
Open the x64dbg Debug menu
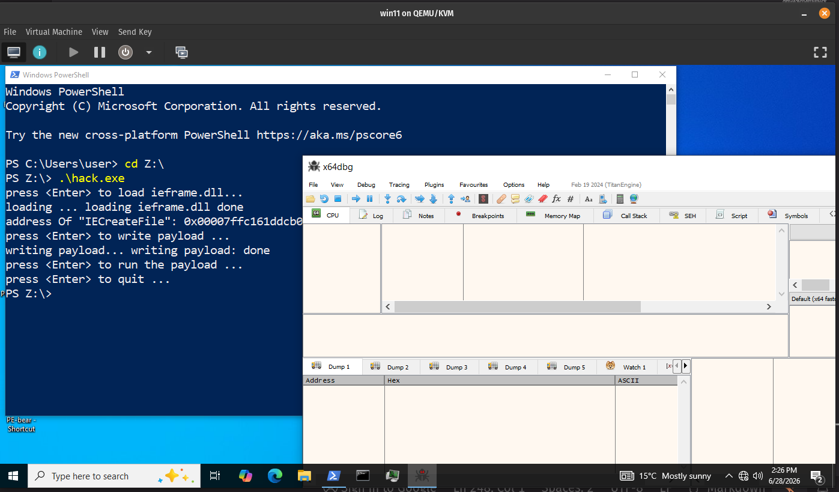366,184
